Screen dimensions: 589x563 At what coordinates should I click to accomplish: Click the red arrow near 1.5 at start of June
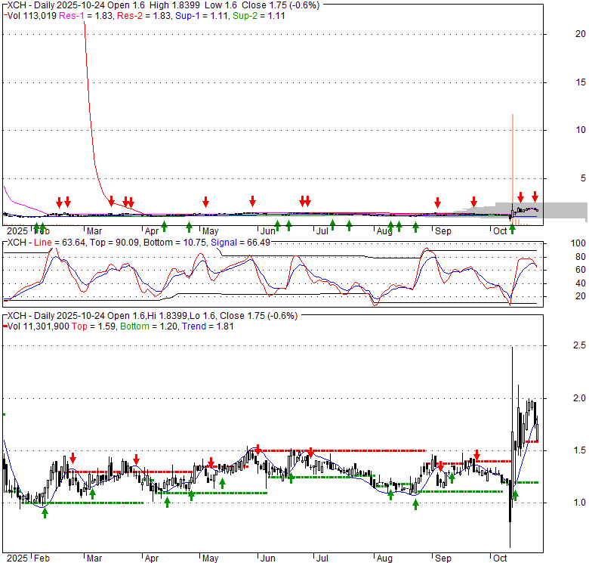[x=258, y=449]
